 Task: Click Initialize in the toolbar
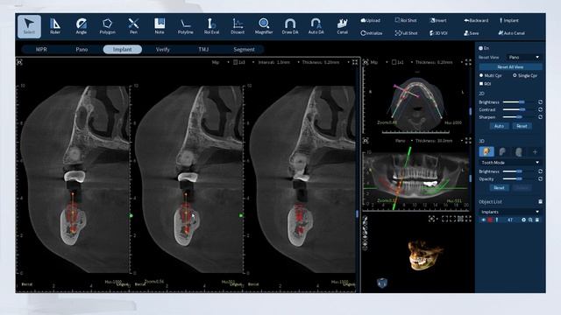click(x=372, y=33)
